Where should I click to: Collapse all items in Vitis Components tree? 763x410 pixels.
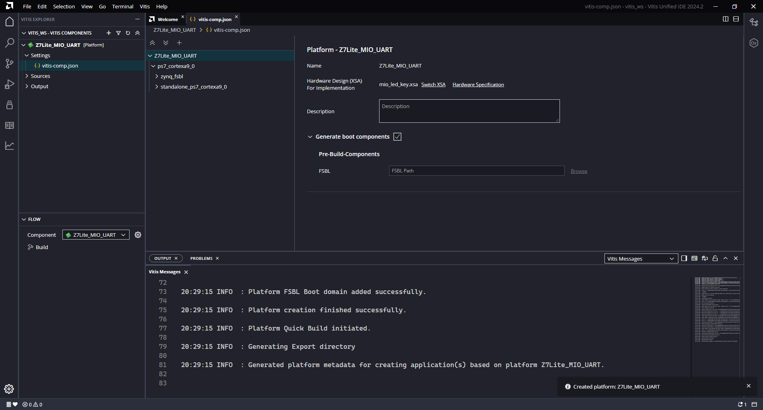[x=137, y=33]
